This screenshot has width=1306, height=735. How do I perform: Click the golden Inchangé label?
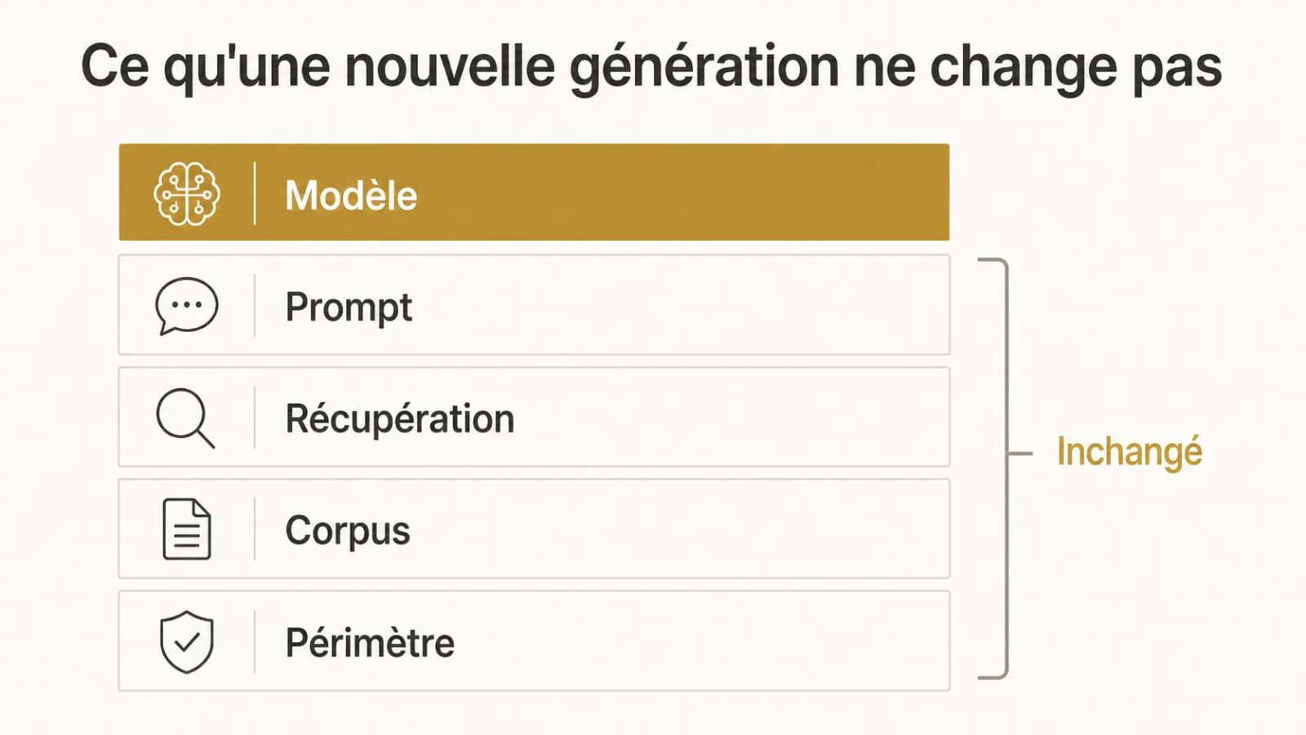click(x=1130, y=452)
